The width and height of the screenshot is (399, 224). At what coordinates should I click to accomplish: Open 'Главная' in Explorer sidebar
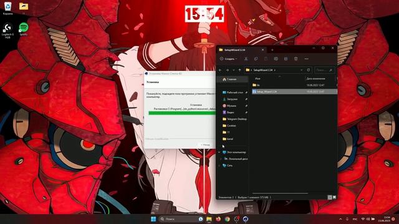(232, 79)
